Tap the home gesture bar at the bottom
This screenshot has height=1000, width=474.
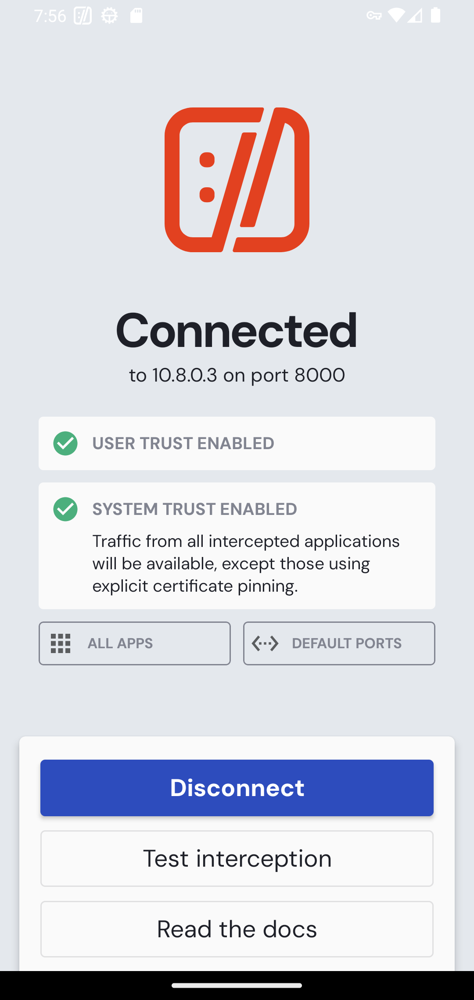tap(237, 986)
